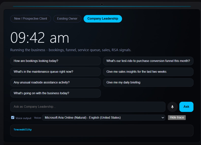201x145 pixels.
Task: Toggle the Voice output checkbox
Action: point(13,117)
